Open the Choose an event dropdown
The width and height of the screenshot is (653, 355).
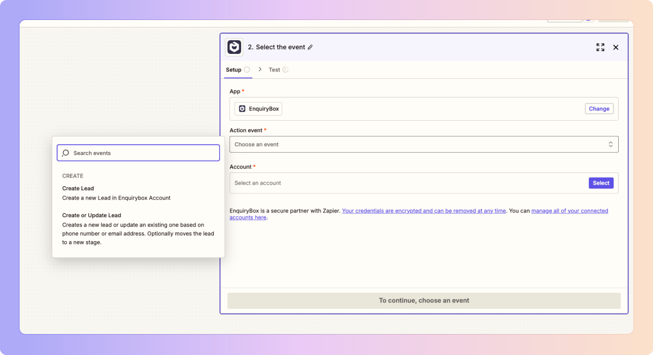pos(424,144)
